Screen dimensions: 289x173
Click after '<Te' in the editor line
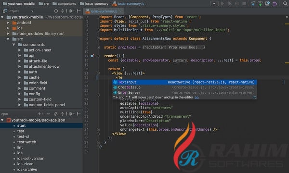(x=123, y=77)
